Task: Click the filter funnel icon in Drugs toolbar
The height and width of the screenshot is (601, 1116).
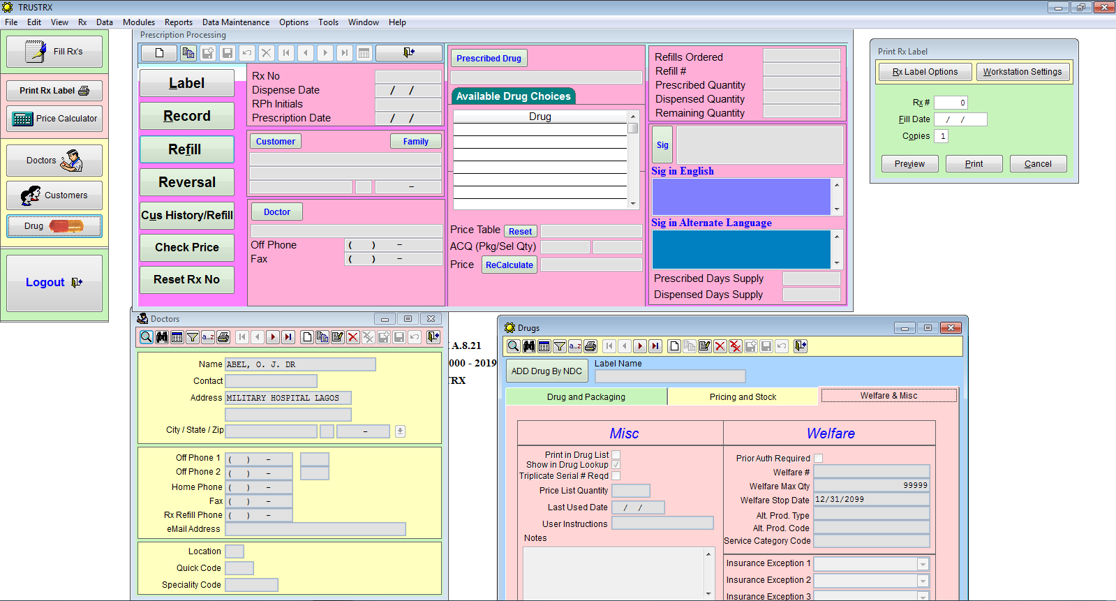Action: 560,346
